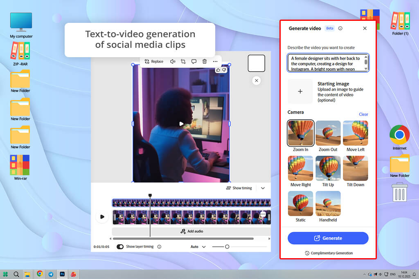Click the round X button beside the preview
The height and width of the screenshot is (279, 419).
click(257, 80)
